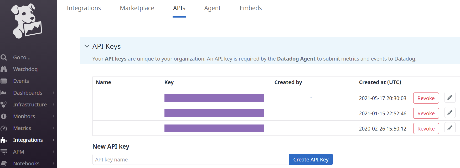Click the Created by column header
The image size is (460, 168).
click(288, 82)
